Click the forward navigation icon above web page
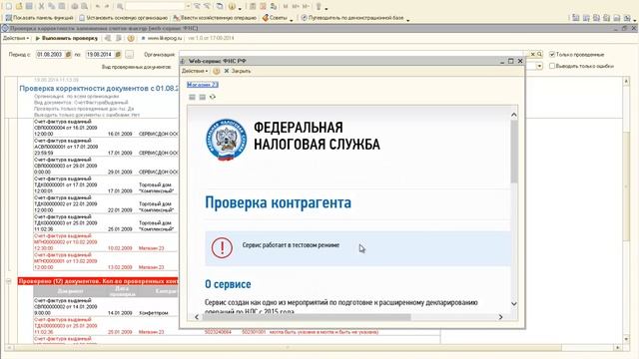This screenshot has width=639, height=359. coord(202,97)
